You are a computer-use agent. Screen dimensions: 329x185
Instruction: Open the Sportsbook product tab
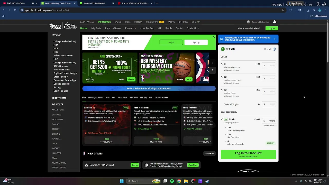[x=104, y=22]
